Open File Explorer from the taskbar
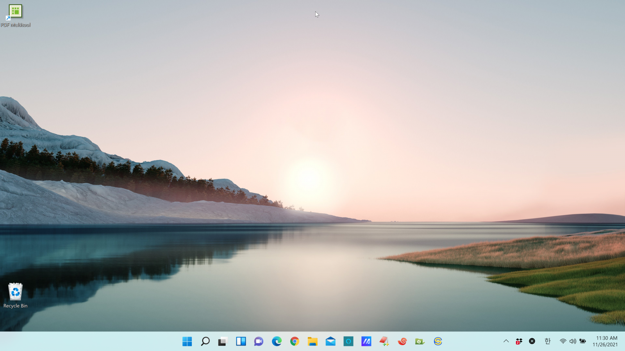 pos(312,342)
